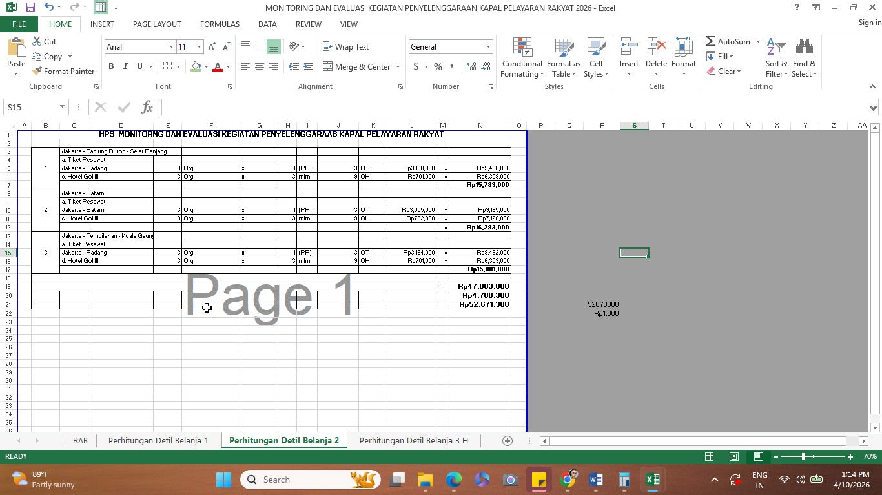Switch to Perhitungan Detil Belanja 1 sheet
882x495 pixels.
158,440
